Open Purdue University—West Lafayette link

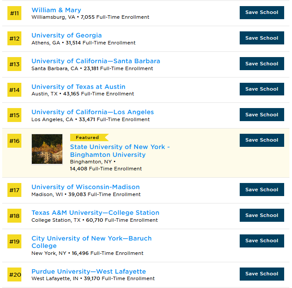point(88,271)
